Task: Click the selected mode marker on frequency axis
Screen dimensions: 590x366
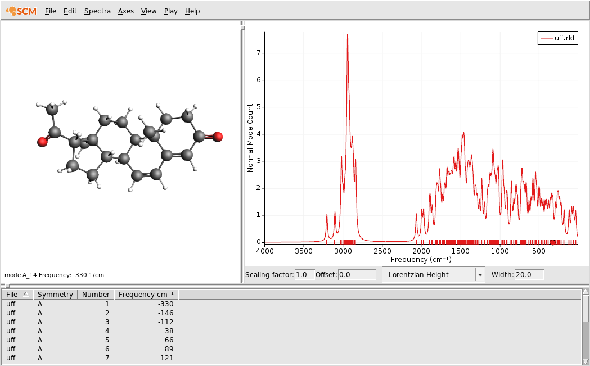Action: pos(552,242)
